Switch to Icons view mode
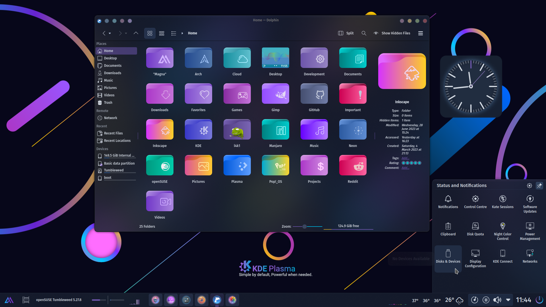Image resolution: width=546 pixels, height=307 pixels. click(x=150, y=33)
